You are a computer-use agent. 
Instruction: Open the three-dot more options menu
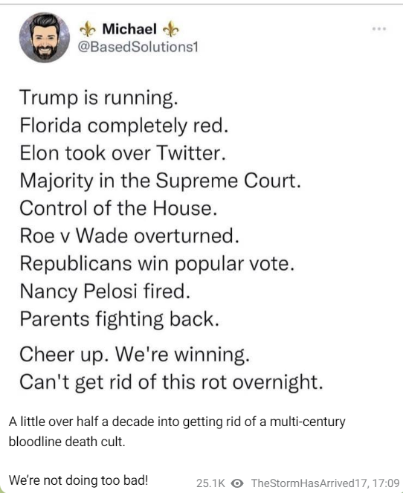coord(378,29)
